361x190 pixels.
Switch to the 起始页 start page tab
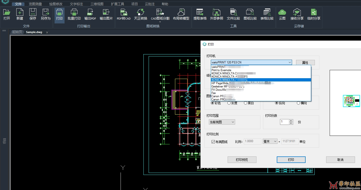(x=17, y=32)
